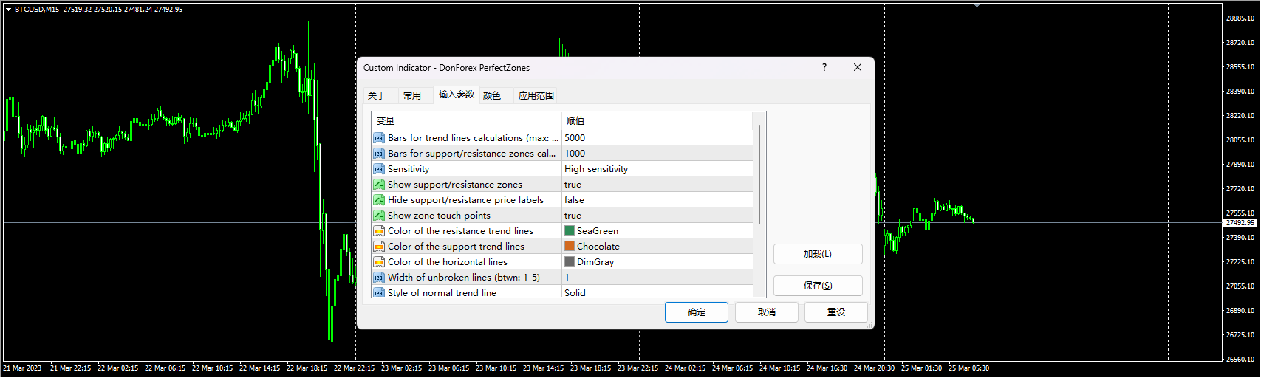Click the dialog help question mark
Screen dimensions: 1261x378
[824, 67]
